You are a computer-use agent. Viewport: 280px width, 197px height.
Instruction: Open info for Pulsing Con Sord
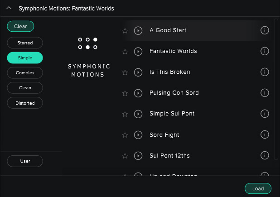[x=265, y=93]
